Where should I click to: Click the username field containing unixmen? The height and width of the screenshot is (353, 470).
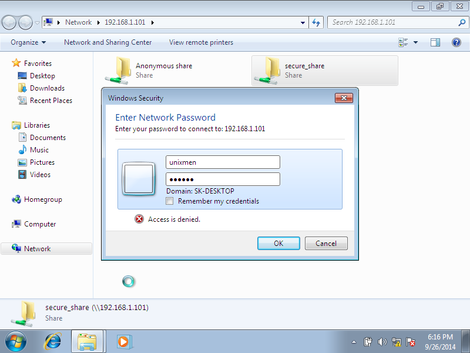click(223, 162)
